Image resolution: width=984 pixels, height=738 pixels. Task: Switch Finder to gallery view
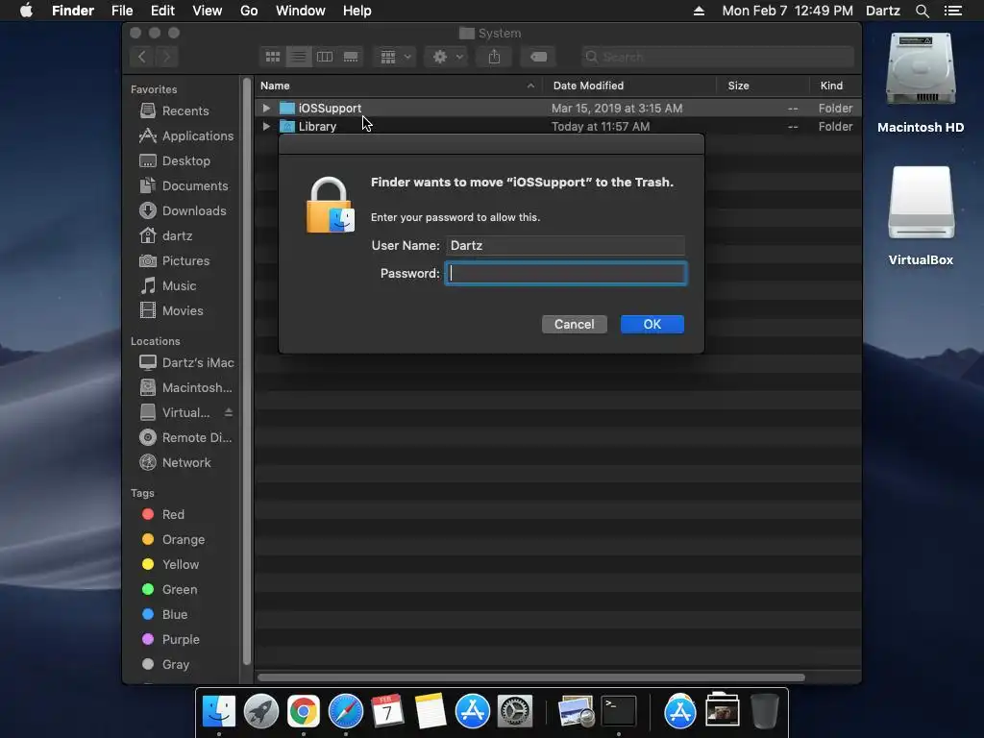click(x=351, y=57)
